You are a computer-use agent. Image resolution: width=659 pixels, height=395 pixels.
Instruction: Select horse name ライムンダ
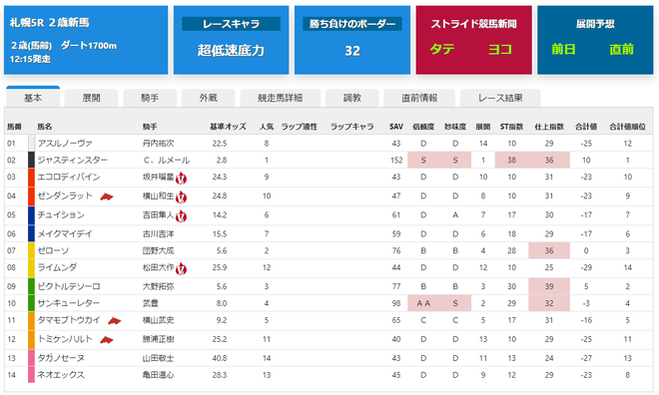tap(57, 267)
